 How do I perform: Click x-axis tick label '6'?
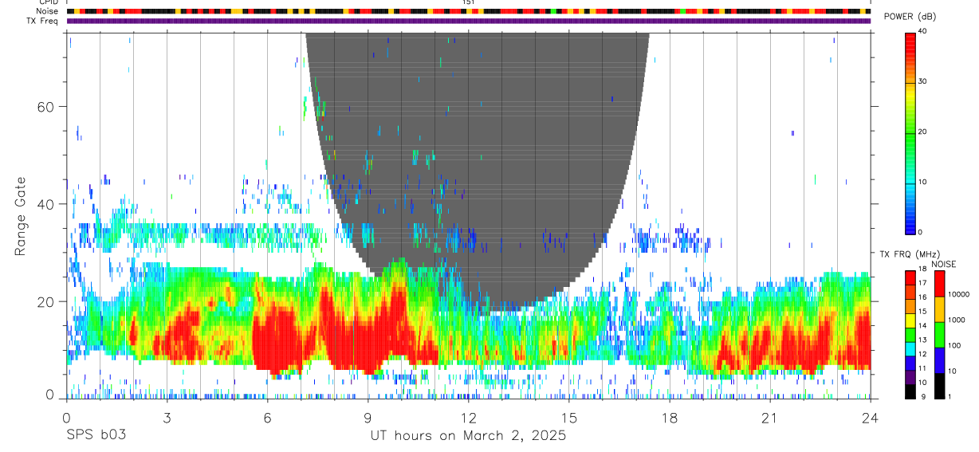(x=267, y=418)
